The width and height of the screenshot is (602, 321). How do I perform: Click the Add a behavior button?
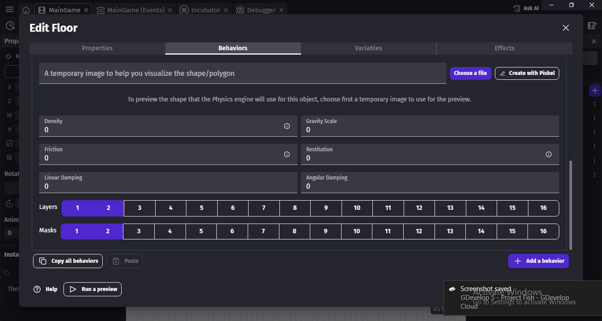pos(539,261)
